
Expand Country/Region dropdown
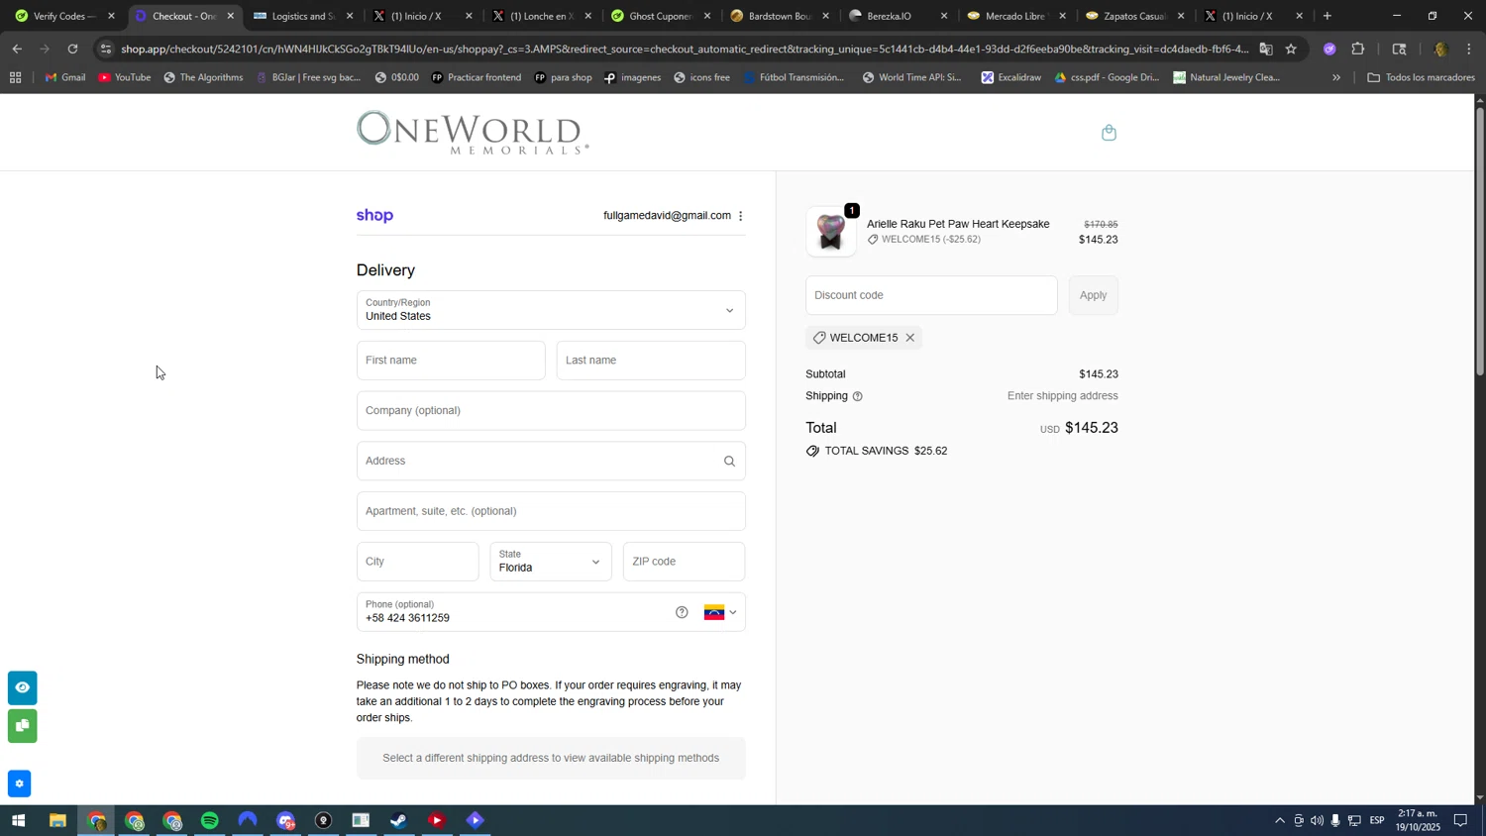551,310
